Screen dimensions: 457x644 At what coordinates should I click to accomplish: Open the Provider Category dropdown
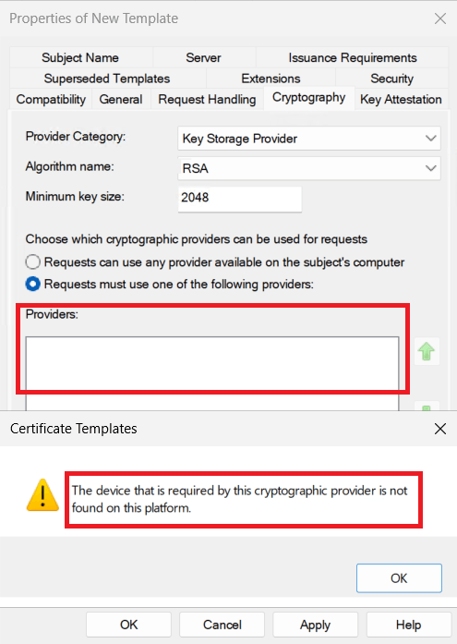309,139
